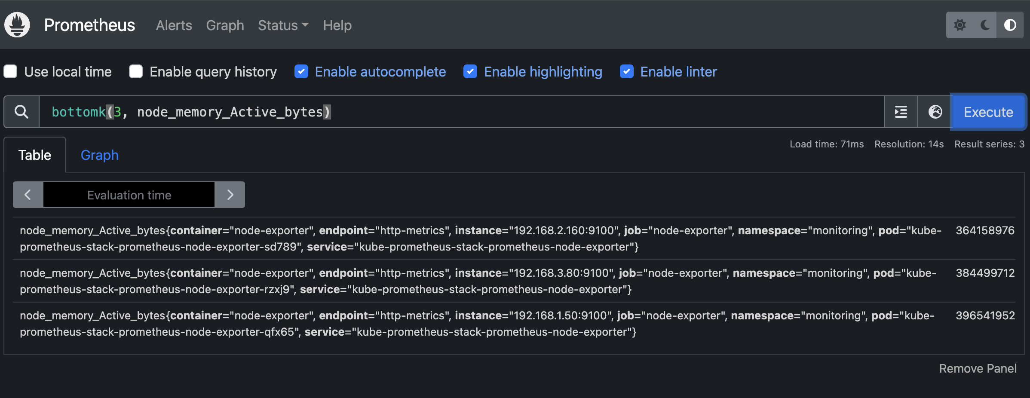
Task: Run the query with Execute
Action: point(988,112)
